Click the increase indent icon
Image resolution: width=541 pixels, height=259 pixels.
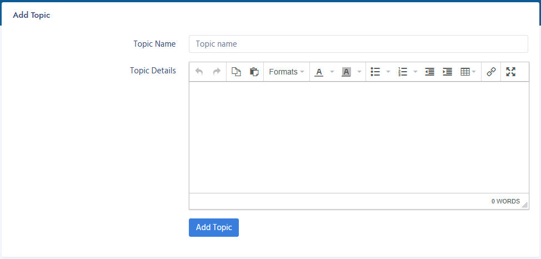(447, 72)
